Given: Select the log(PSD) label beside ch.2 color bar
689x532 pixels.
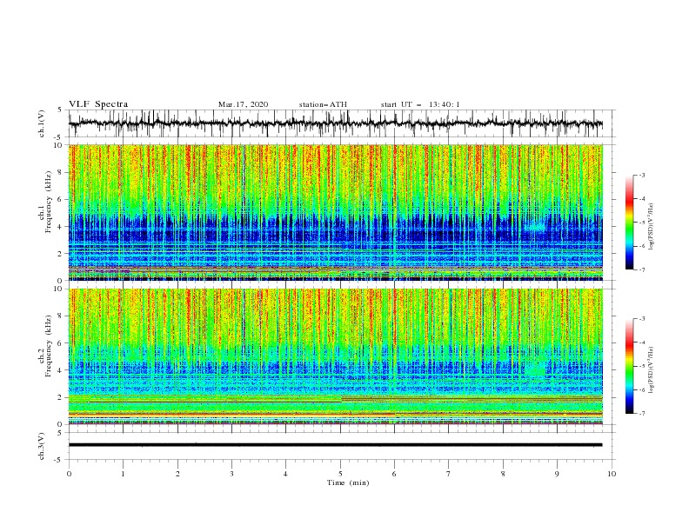Looking at the screenshot, I should coord(652,370).
